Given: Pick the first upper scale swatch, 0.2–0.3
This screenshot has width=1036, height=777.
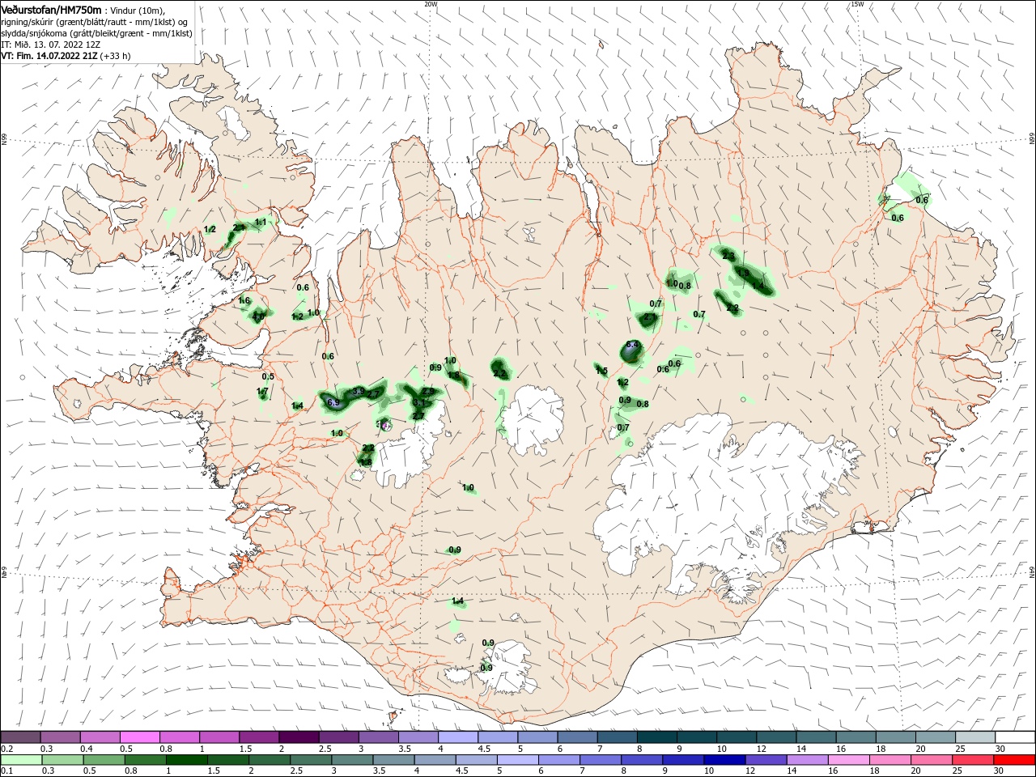Looking at the screenshot, I should [20, 737].
